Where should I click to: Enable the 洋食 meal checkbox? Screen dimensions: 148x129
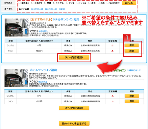[x=89, y=3]
